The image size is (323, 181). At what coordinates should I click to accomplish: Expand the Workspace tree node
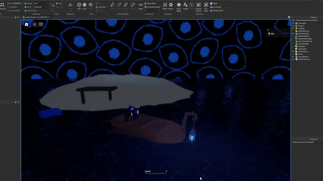click(x=293, y=23)
